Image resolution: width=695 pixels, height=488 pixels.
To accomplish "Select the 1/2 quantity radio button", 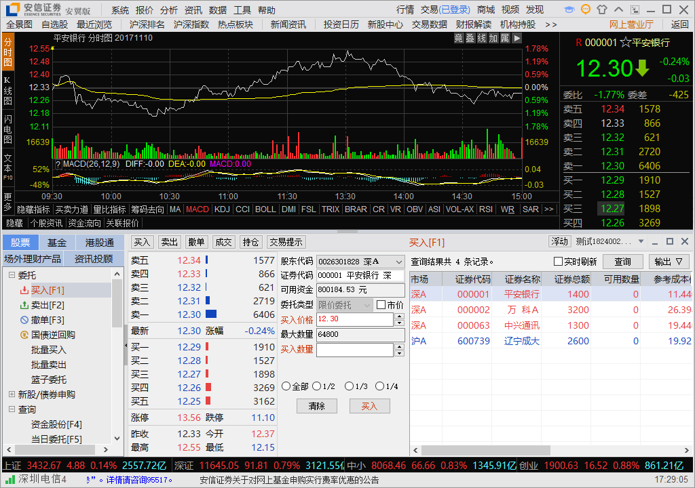I will (x=316, y=386).
